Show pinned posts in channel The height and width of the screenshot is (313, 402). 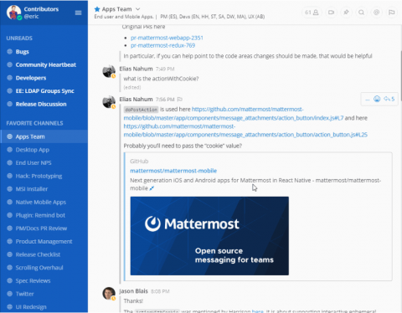(346, 13)
